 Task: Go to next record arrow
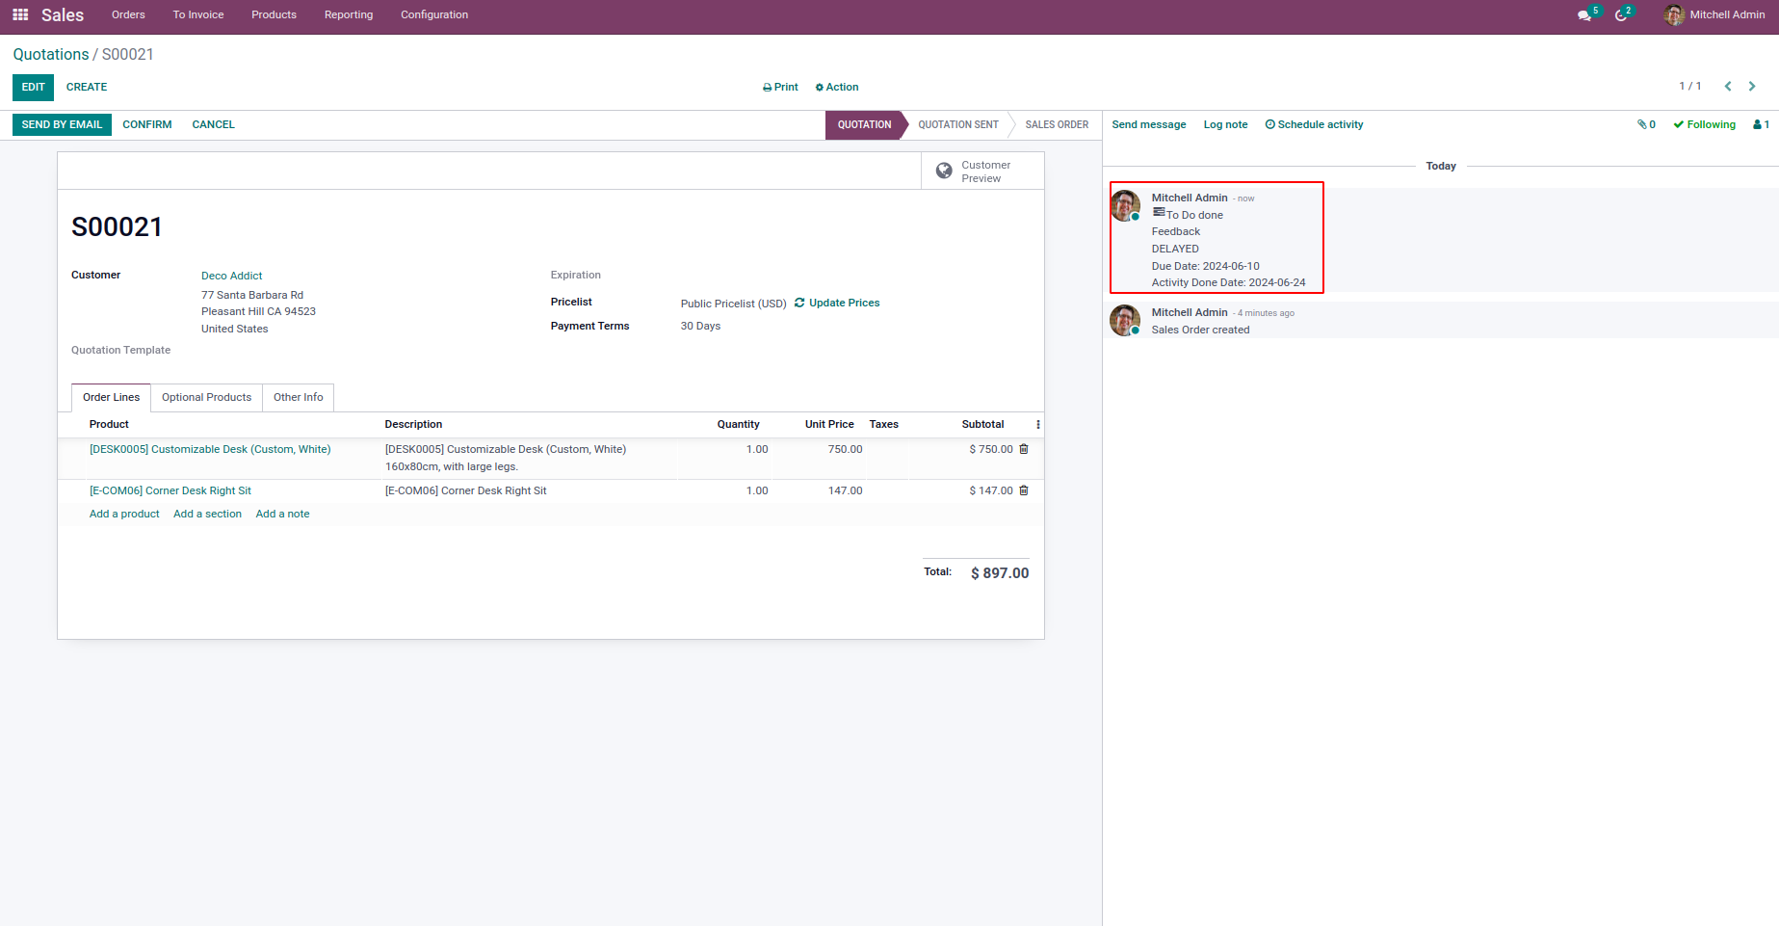click(1752, 87)
